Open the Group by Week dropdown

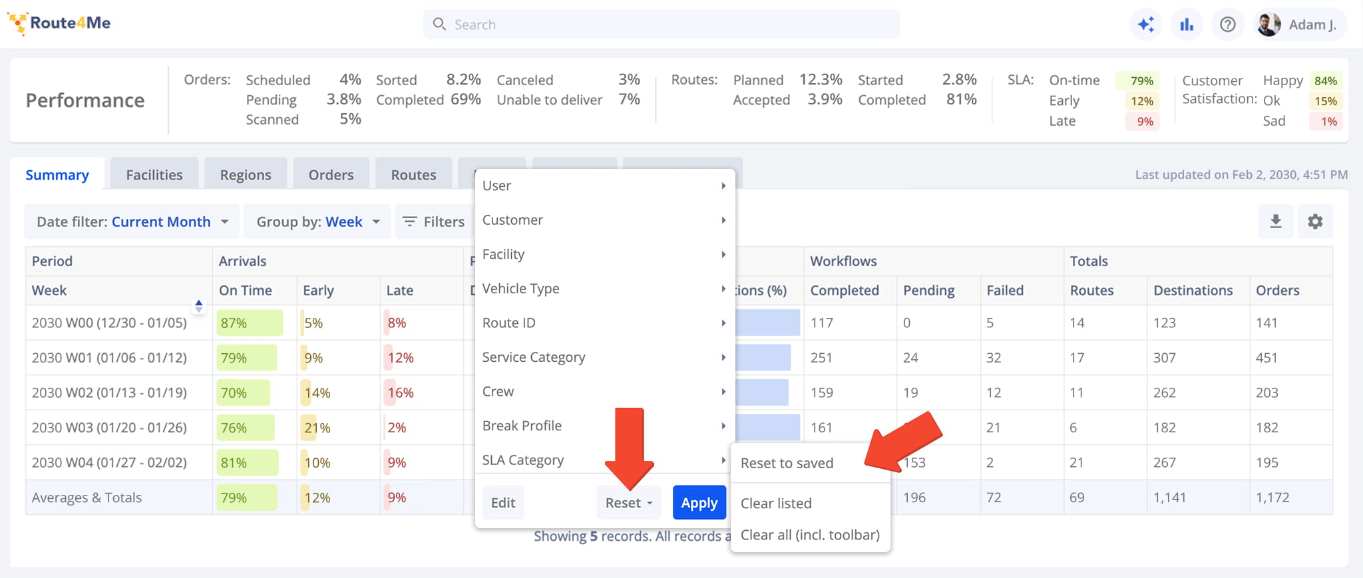click(x=317, y=221)
